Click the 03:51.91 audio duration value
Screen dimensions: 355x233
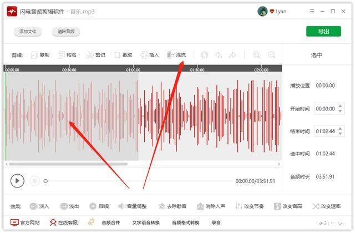(x=325, y=176)
